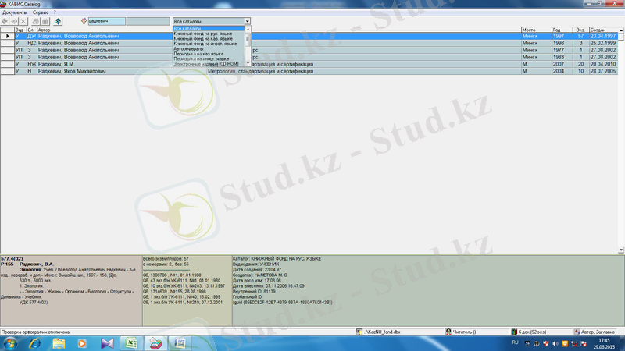This screenshot has width=625, height=351.
Task: Click the sort icon beside Автор, Заглавие
Action: click(577, 331)
